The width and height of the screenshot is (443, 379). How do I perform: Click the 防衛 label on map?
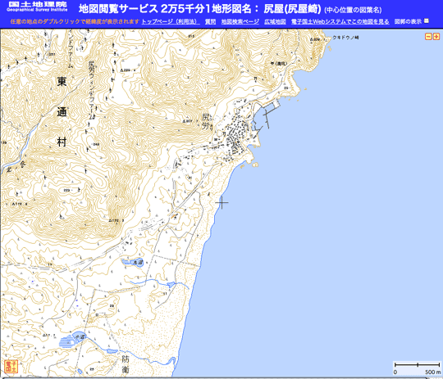[x=126, y=364]
